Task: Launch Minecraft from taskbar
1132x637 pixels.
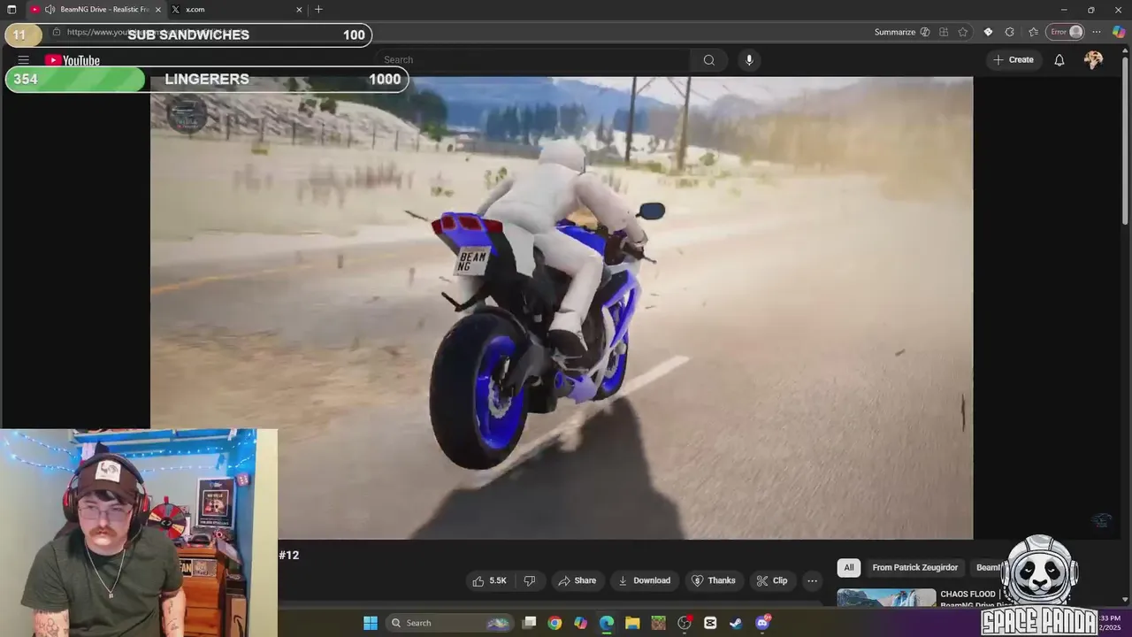Action: click(658, 623)
